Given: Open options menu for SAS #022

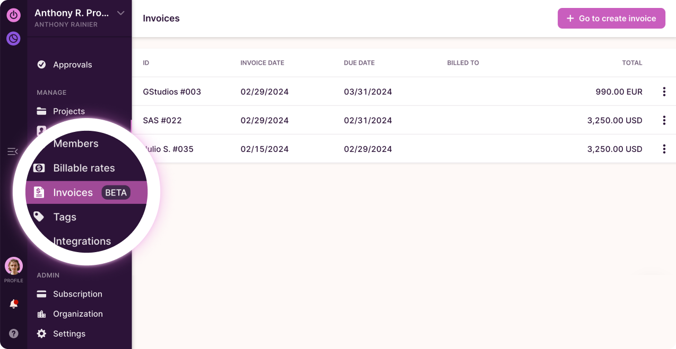Looking at the screenshot, I should (664, 120).
